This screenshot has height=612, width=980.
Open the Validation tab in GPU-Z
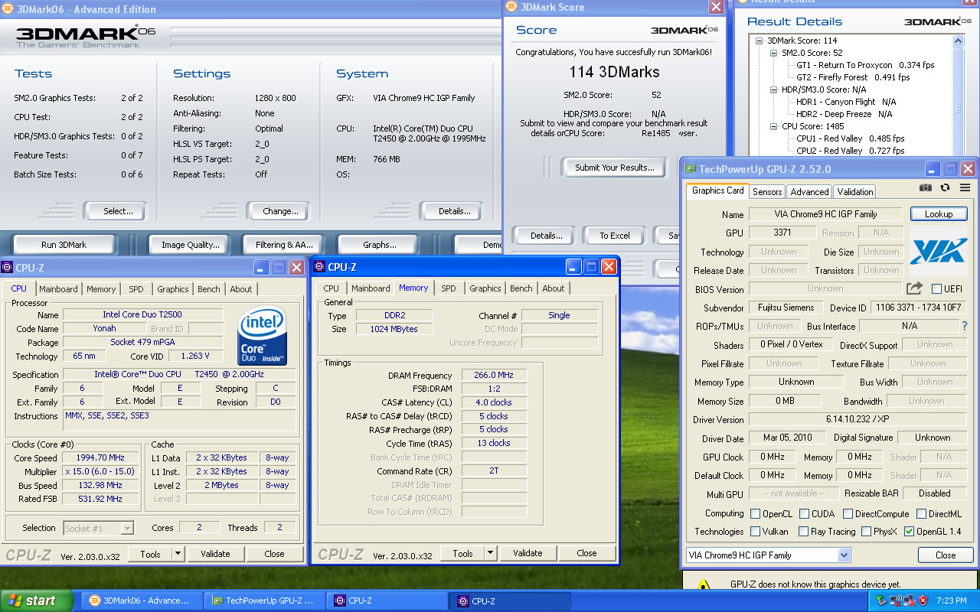(854, 191)
